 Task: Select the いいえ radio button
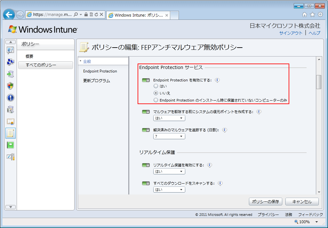156,93
